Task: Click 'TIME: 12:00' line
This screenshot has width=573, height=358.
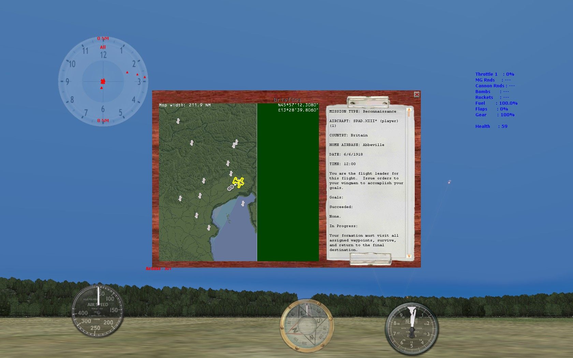Action: coord(342,164)
